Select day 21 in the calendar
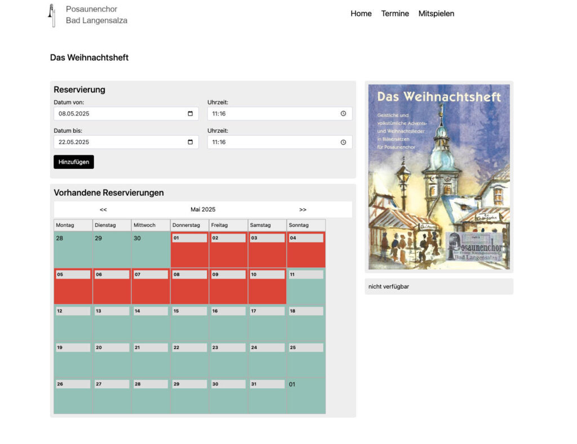577x444 pixels. tap(150, 359)
